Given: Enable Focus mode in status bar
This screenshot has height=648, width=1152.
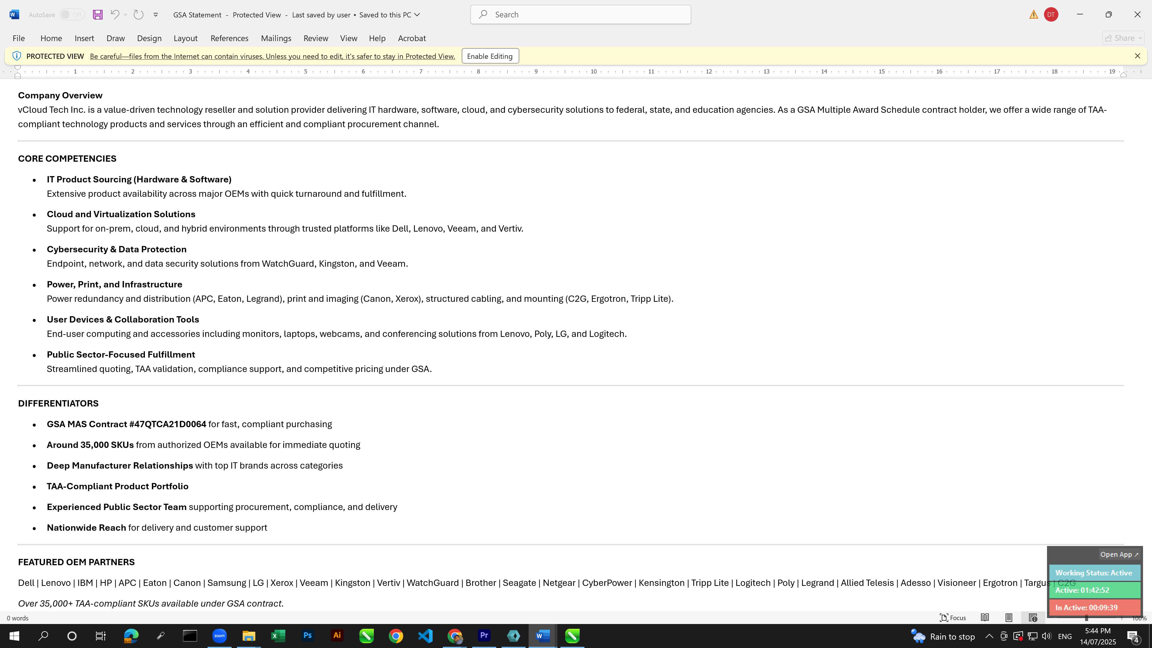Looking at the screenshot, I should pos(952,618).
